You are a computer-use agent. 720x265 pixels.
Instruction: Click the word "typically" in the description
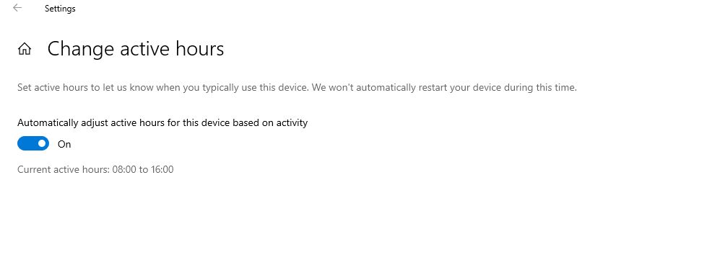click(220, 87)
